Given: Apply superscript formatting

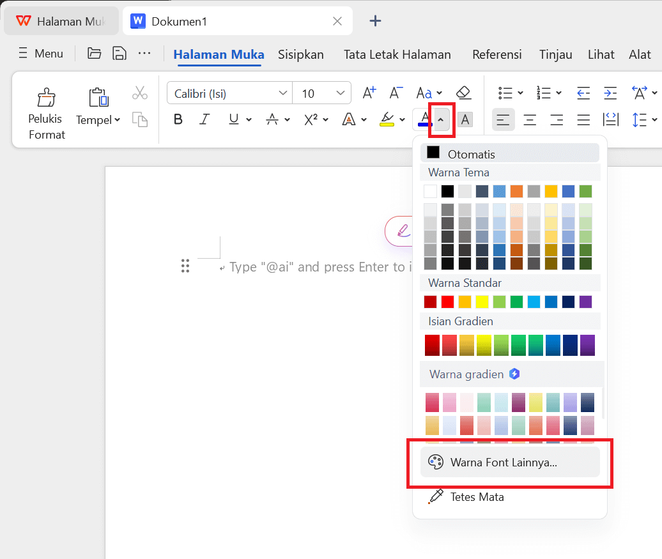Looking at the screenshot, I should pyautogui.click(x=311, y=119).
